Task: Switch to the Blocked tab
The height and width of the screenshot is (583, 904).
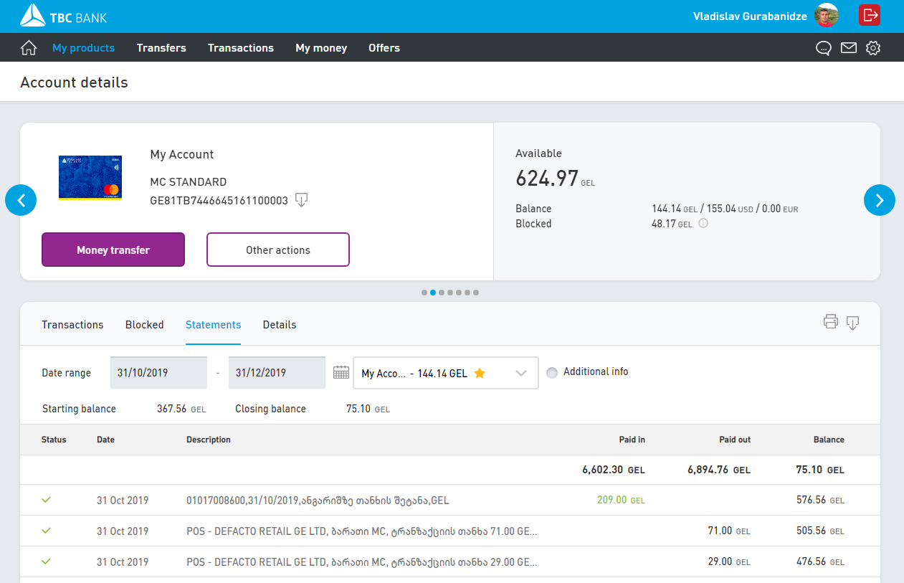Action: pyautogui.click(x=144, y=325)
